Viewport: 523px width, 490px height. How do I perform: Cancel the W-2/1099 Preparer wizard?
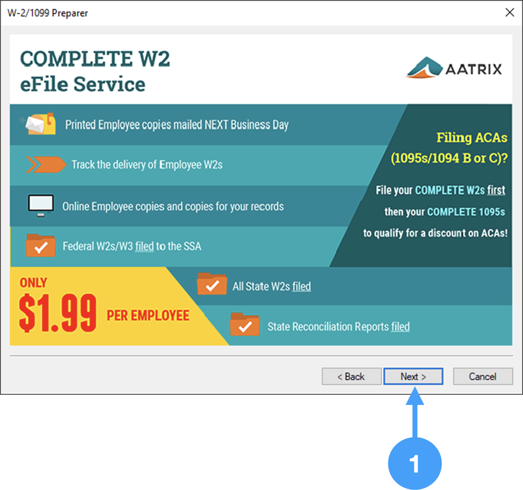click(483, 376)
